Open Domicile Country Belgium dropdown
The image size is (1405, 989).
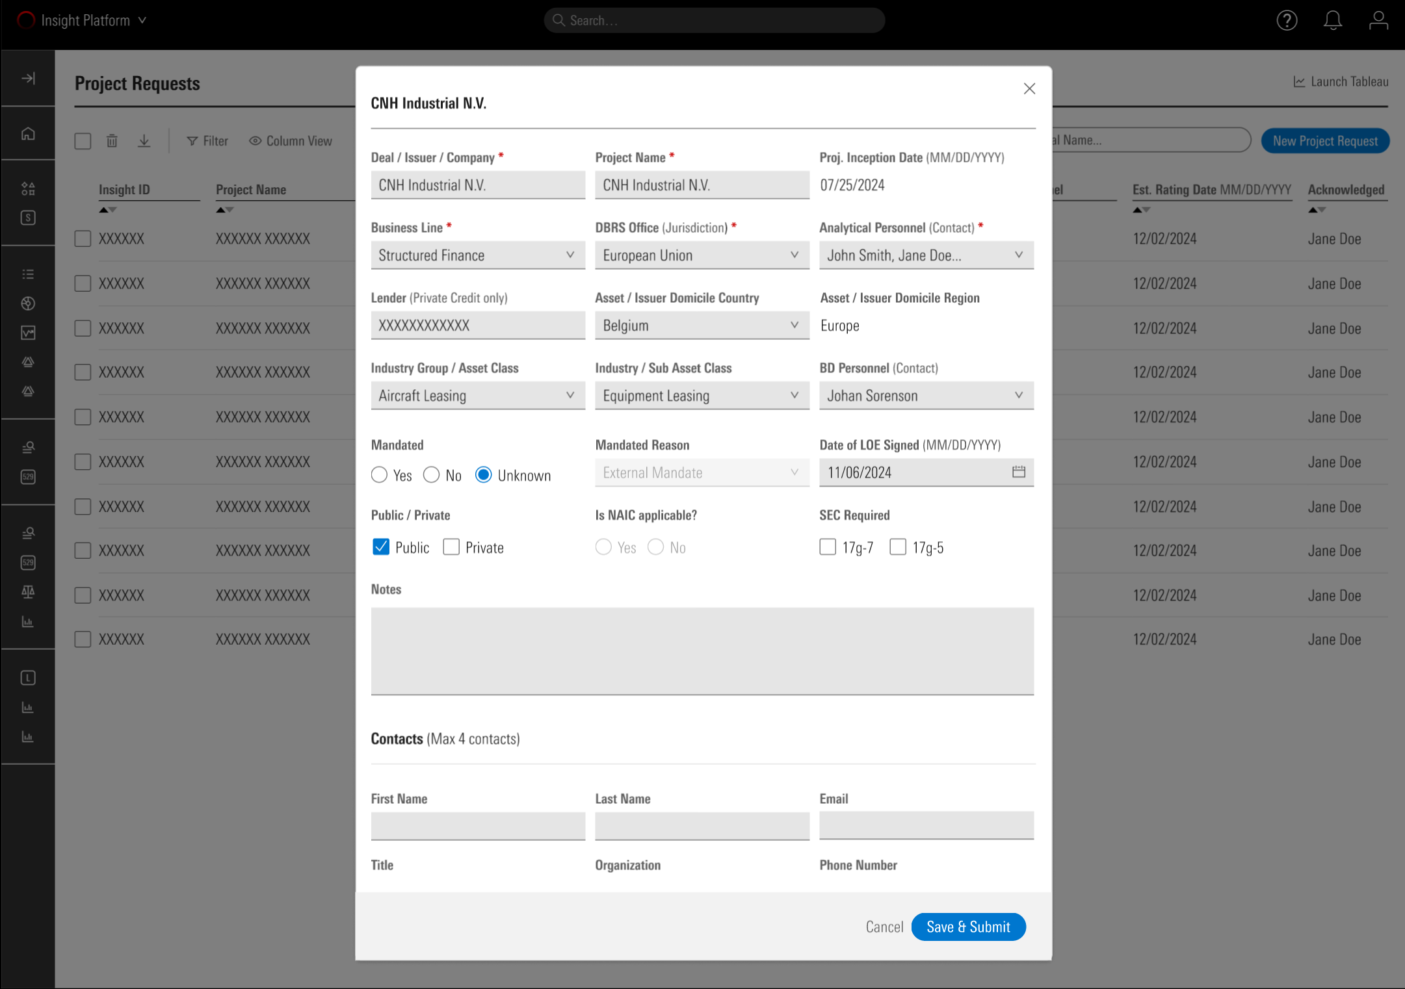pyautogui.click(x=702, y=326)
